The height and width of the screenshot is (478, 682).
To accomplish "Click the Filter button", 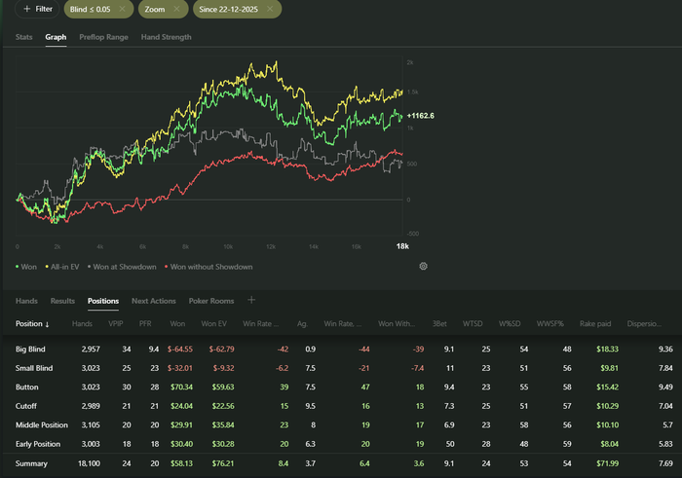I will pos(34,9).
